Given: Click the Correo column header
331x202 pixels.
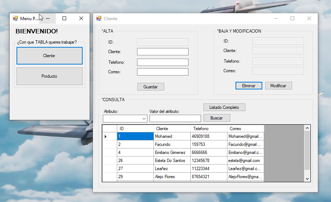Looking at the screenshot, I should pyautogui.click(x=245, y=129).
